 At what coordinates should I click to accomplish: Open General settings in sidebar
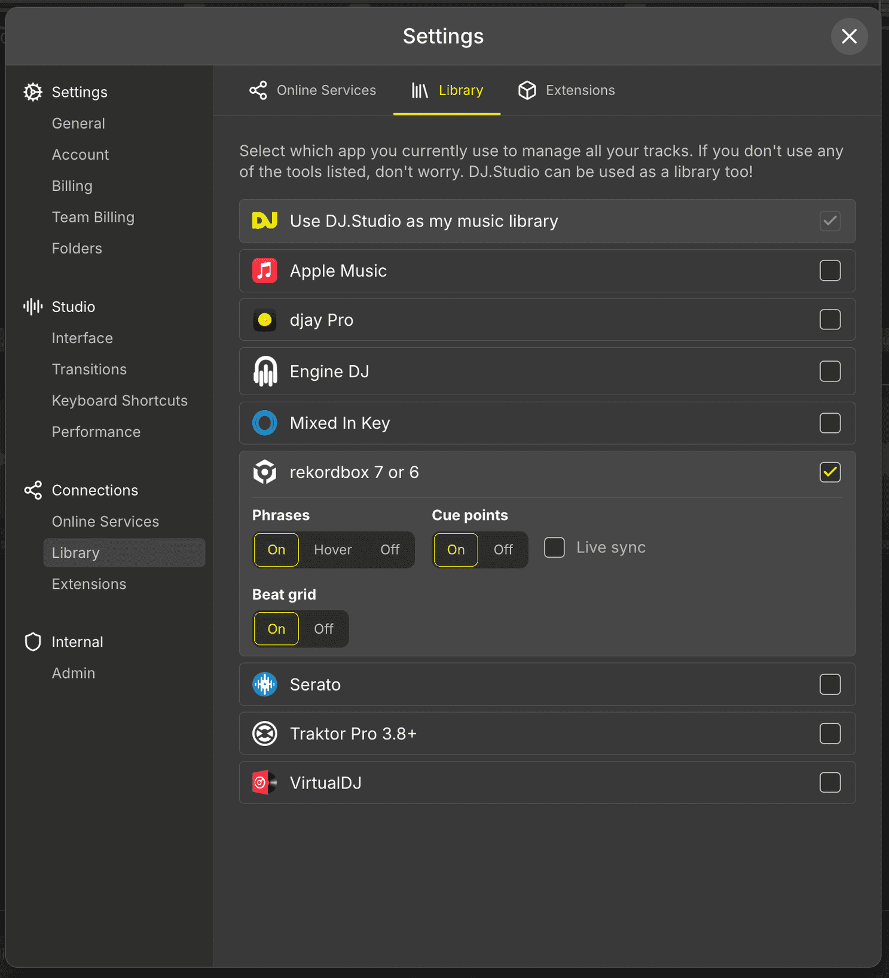[78, 124]
